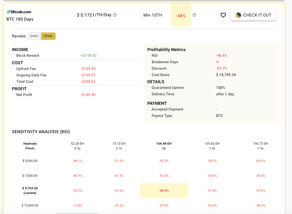The width and height of the screenshot is (292, 214).
Task: Click the horizontal scrollbar at bottom
Action: point(77,213)
